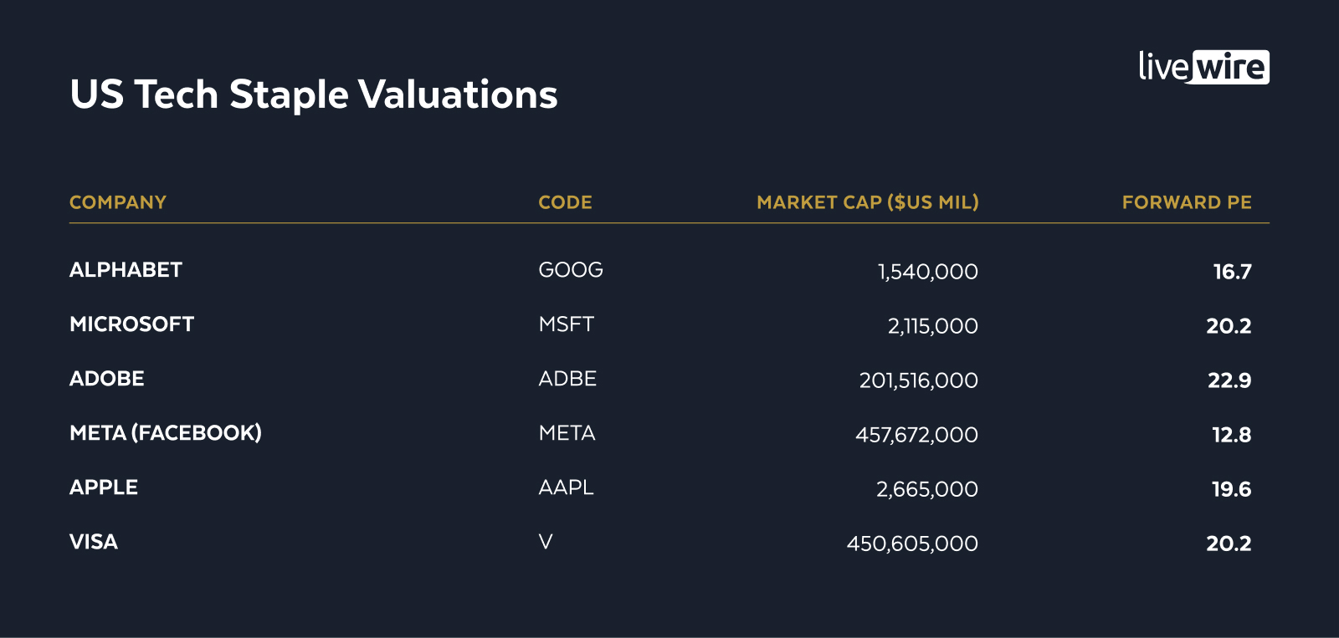Click the MSFT ticker code

[567, 324]
